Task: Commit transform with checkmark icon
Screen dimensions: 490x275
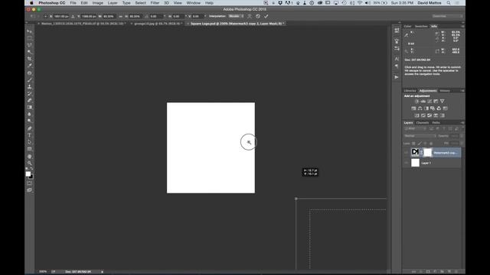Action: click(x=266, y=16)
